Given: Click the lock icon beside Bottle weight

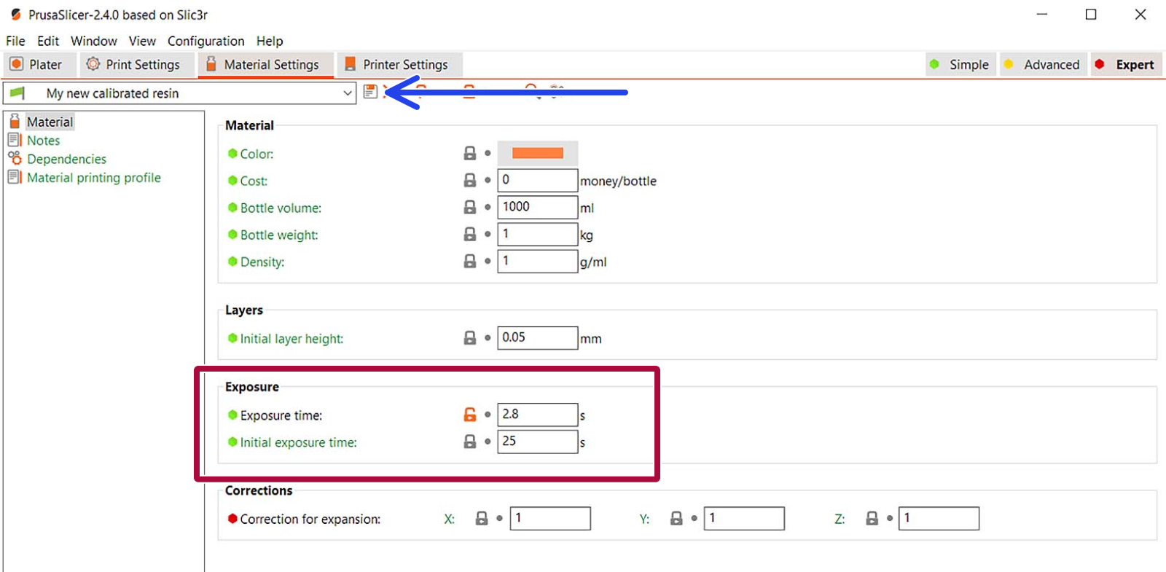Looking at the screenshot, I should (x=470, y=234).
